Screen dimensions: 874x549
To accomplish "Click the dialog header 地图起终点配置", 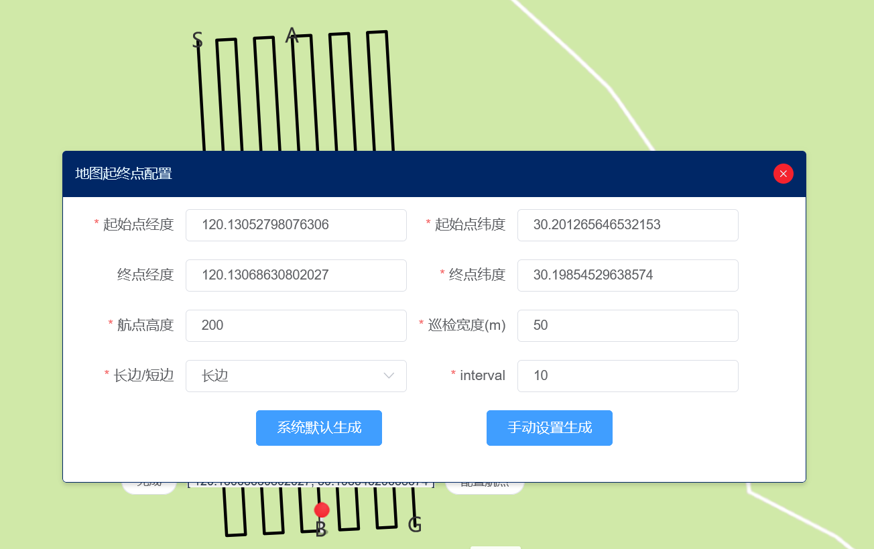I will (124, 174).
